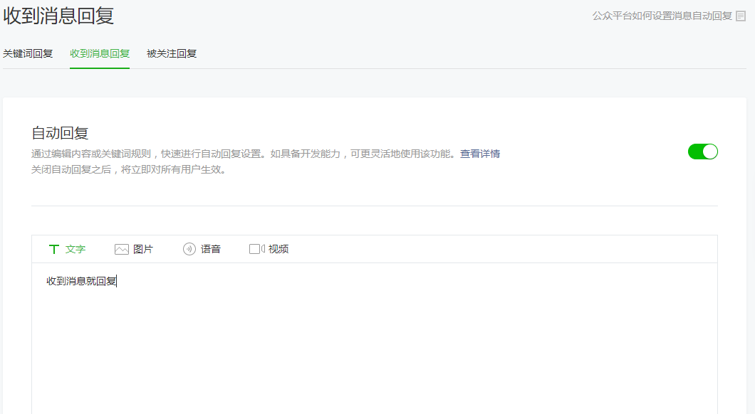The width and height of the screenshot is (755, 414).
Task: Choose the 图片 reply type label
Action: point(143,249)
